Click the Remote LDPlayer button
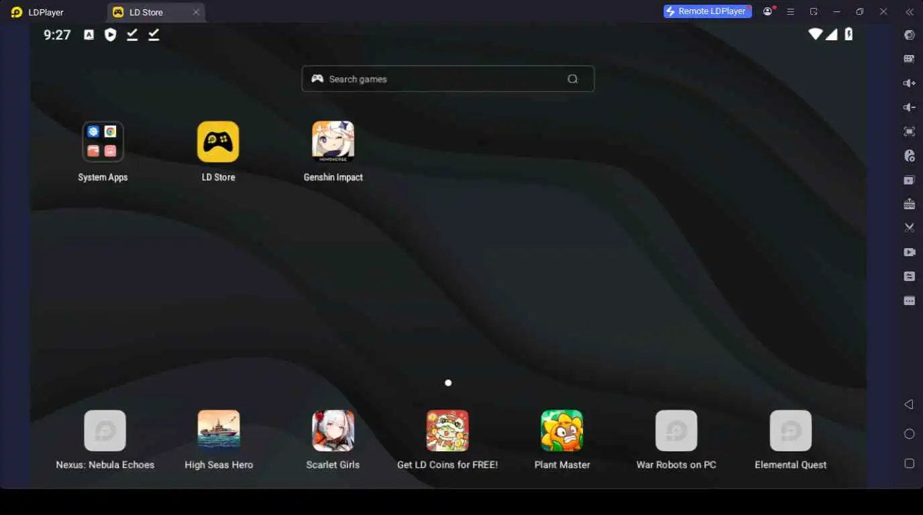The height and width of the screenshot is (515, 923). coord(708,11)
